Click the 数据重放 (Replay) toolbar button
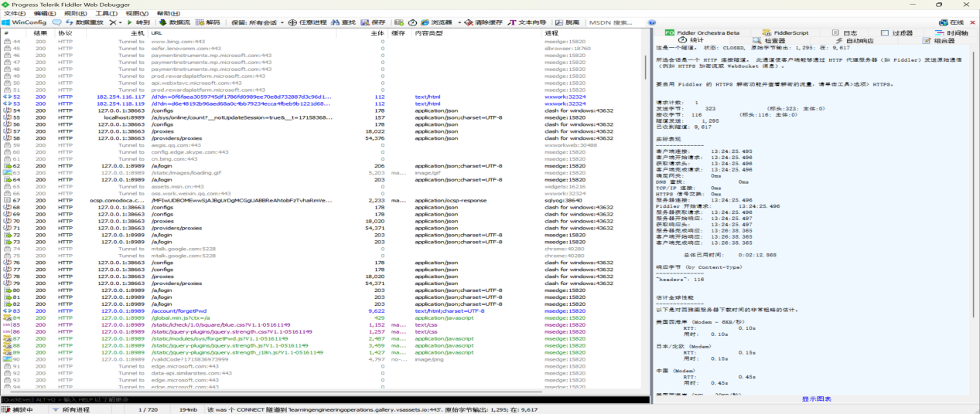This screenshot has width=980, height=414. point(83,22)
